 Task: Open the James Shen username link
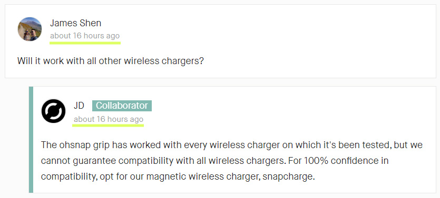click(x=76, y=23)
